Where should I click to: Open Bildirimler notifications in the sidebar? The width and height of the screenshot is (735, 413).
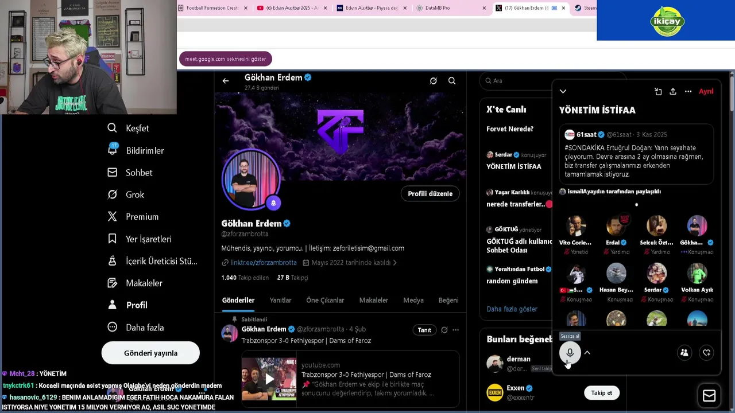tap(136, 150)
